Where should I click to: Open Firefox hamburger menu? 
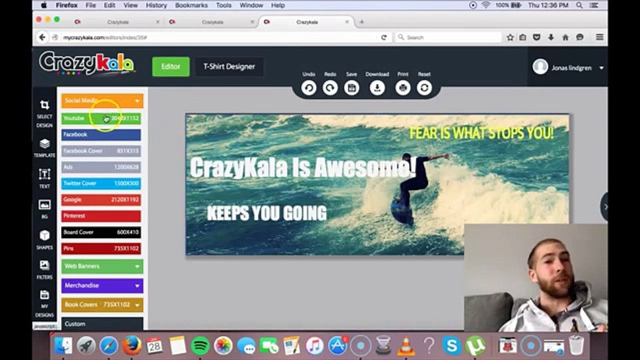click(599, 37)
